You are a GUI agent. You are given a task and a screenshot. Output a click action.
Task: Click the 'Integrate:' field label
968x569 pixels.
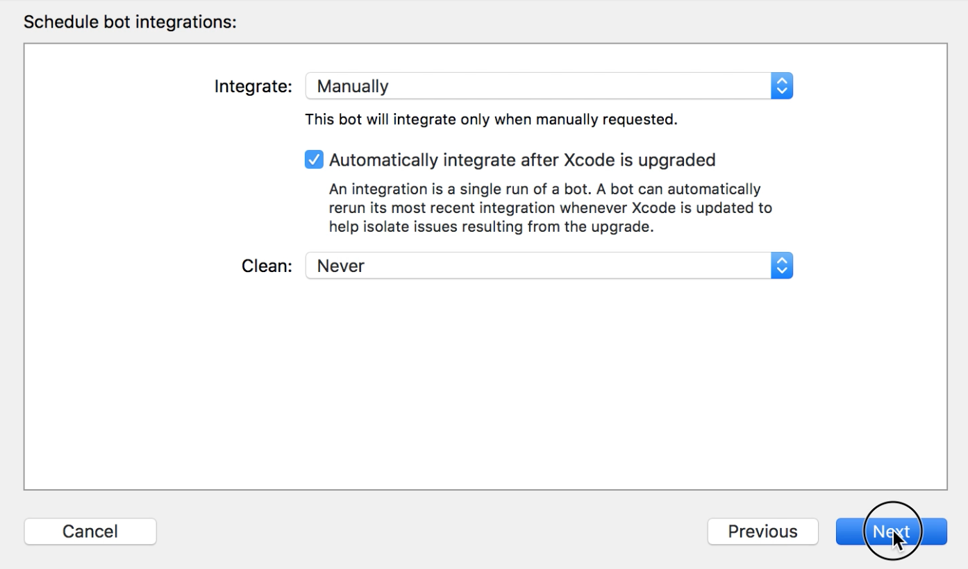(253, 87)
